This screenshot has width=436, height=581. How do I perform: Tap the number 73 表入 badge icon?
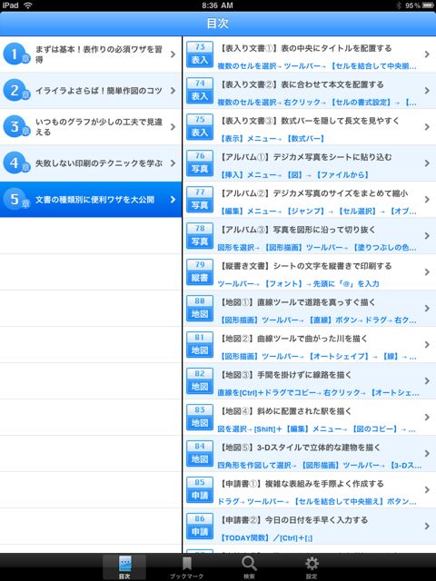pos(200,54)
